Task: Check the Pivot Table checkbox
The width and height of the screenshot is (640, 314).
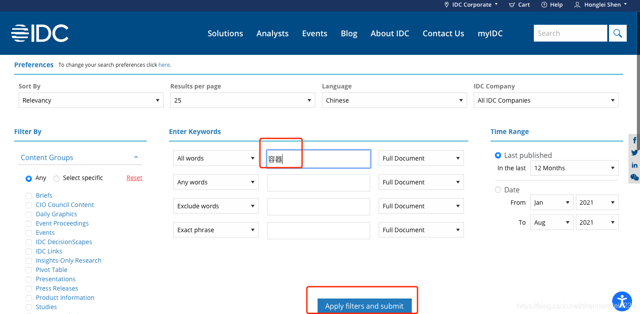Action: pyautogui.click(x=29, y=270)
